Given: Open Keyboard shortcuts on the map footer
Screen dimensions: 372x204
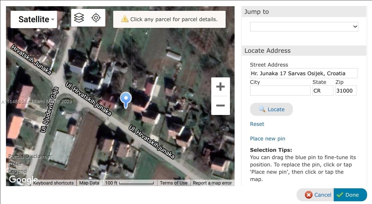Looking at the screenshot, I should 53,183.
